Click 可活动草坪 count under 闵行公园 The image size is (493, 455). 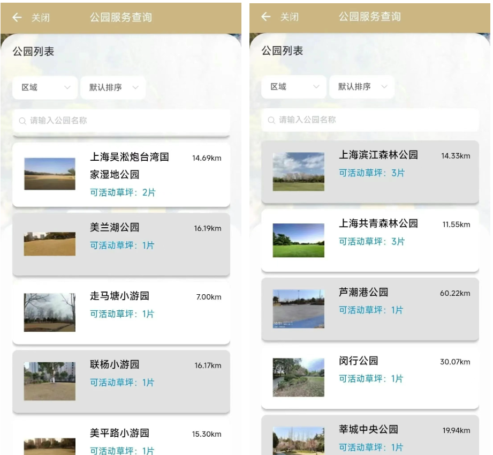371,379
